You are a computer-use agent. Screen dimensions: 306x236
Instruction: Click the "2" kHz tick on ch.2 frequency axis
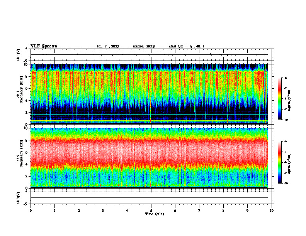(x=27, y=176)
